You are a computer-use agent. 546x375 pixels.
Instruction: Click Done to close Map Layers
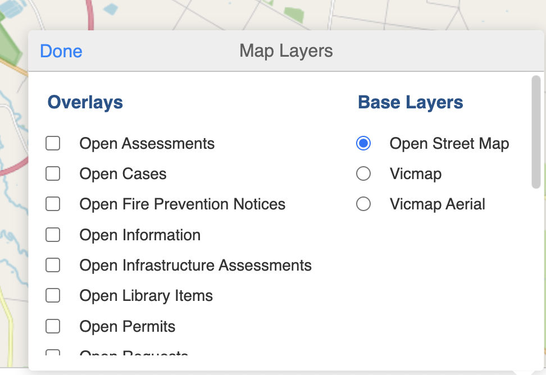pyautogui.click(x=61, y=51)
